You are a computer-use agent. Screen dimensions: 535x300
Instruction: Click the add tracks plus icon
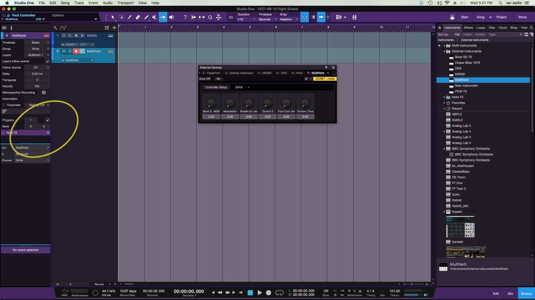tap(114, 27)
